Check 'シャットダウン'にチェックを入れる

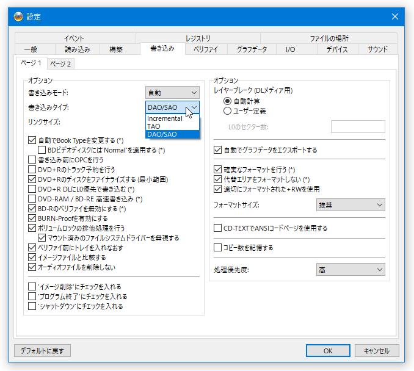32,306
